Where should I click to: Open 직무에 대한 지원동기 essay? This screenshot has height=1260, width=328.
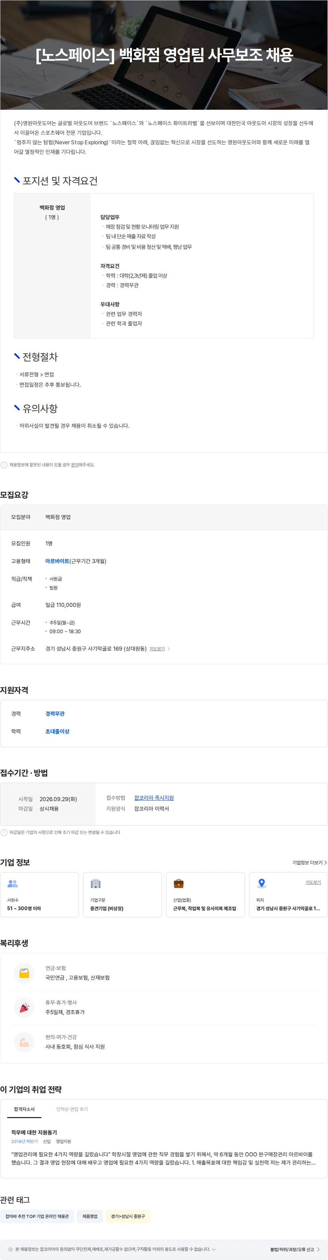click(34, 1132)
